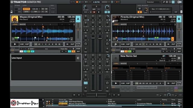
Task: Click the NI logo icon in the header
Action: click(179, 2)
